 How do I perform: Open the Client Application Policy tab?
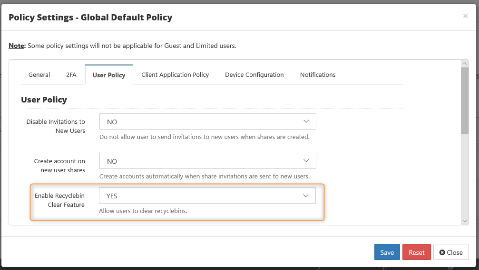(175, 74)
